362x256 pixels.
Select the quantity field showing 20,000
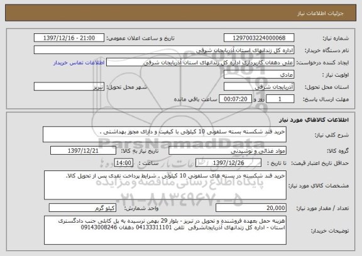[251, 208]
